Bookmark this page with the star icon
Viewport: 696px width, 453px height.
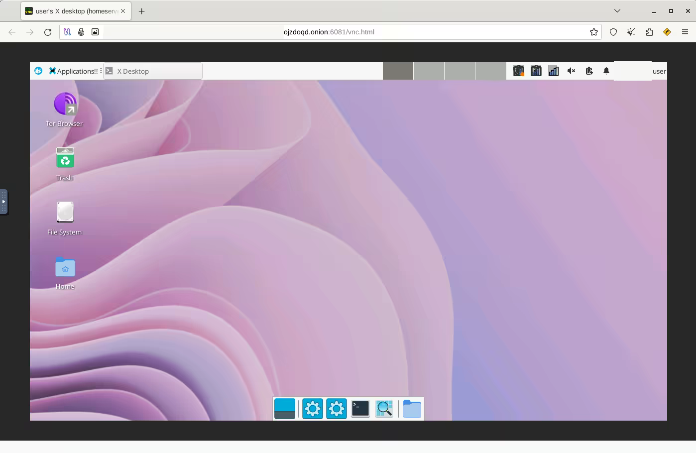pyautogui.click(x=593, y=32)
